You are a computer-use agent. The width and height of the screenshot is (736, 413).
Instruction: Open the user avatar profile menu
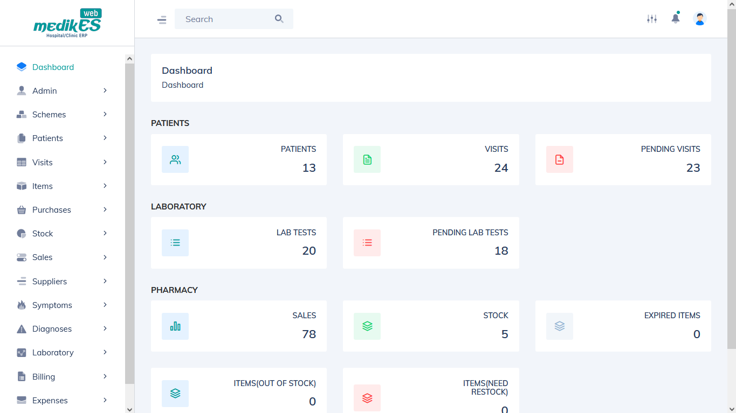coord(700,19)
